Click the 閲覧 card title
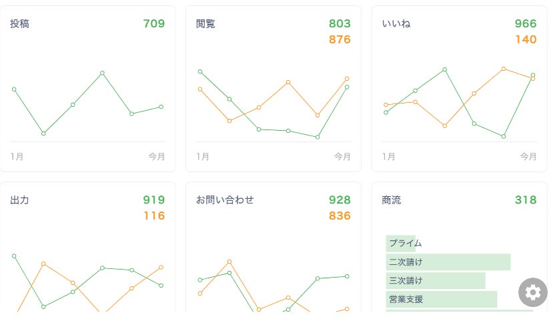The width and height of the screenshot is (551, 331). [x=205, y=24]
